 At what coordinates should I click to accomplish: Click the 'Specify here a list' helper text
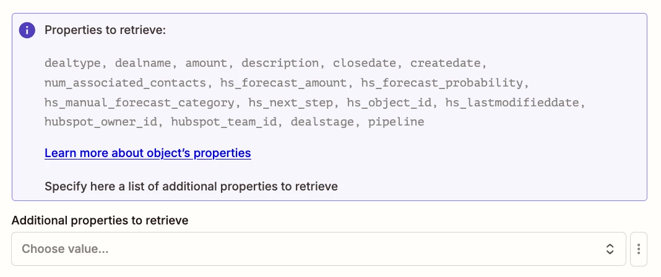191,186
